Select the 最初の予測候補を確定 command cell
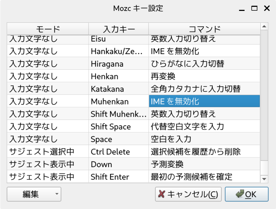 click(x=204, y=177)
